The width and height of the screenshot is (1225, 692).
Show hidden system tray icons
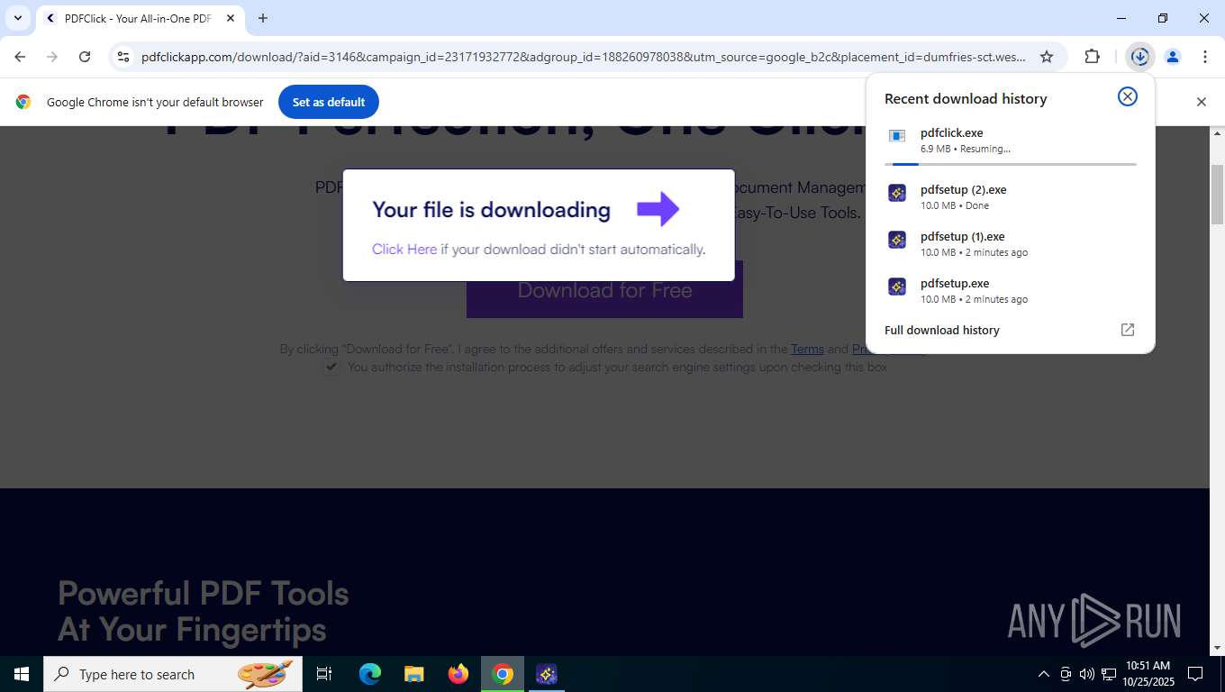(1044, 674)
